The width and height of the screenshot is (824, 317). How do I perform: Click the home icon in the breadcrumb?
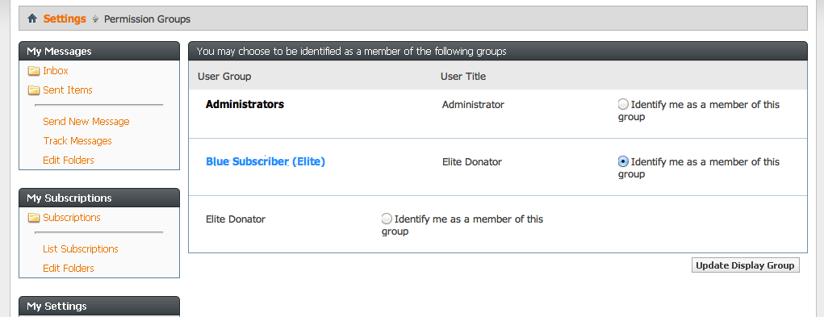[32, 19]
